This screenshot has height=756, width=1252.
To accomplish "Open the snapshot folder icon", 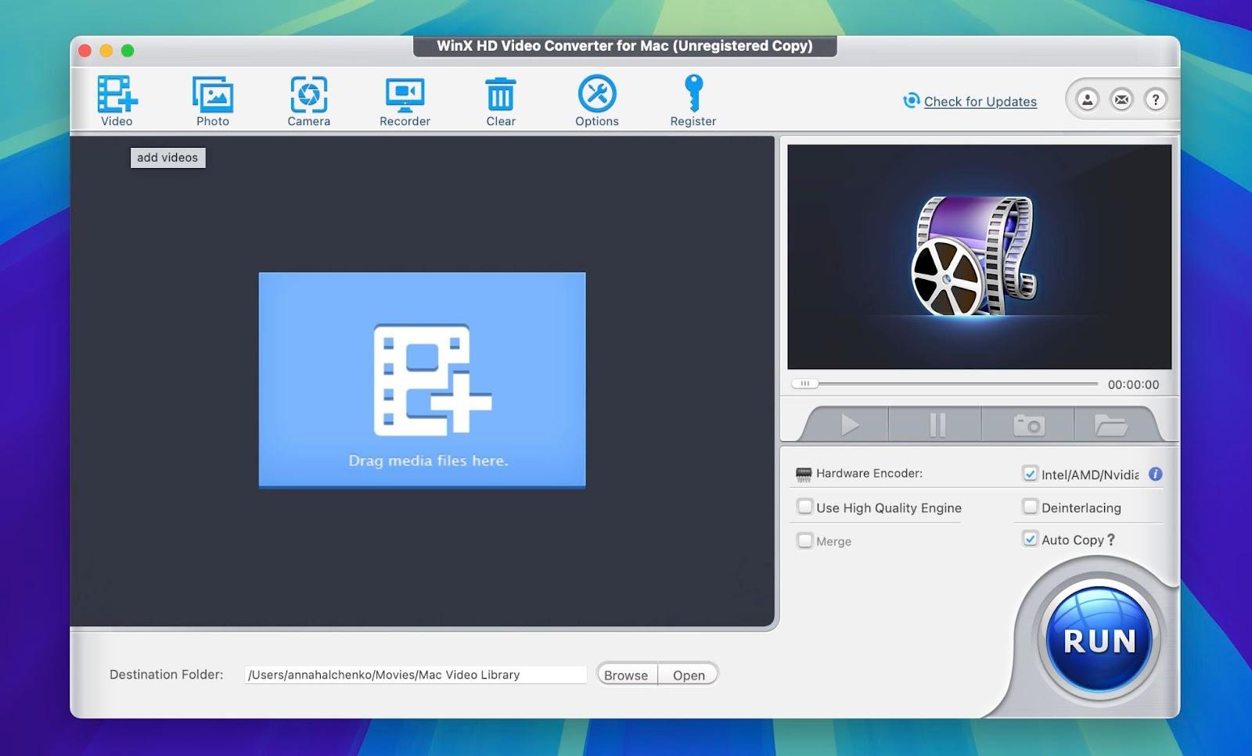I will (x=1110, y=425).
